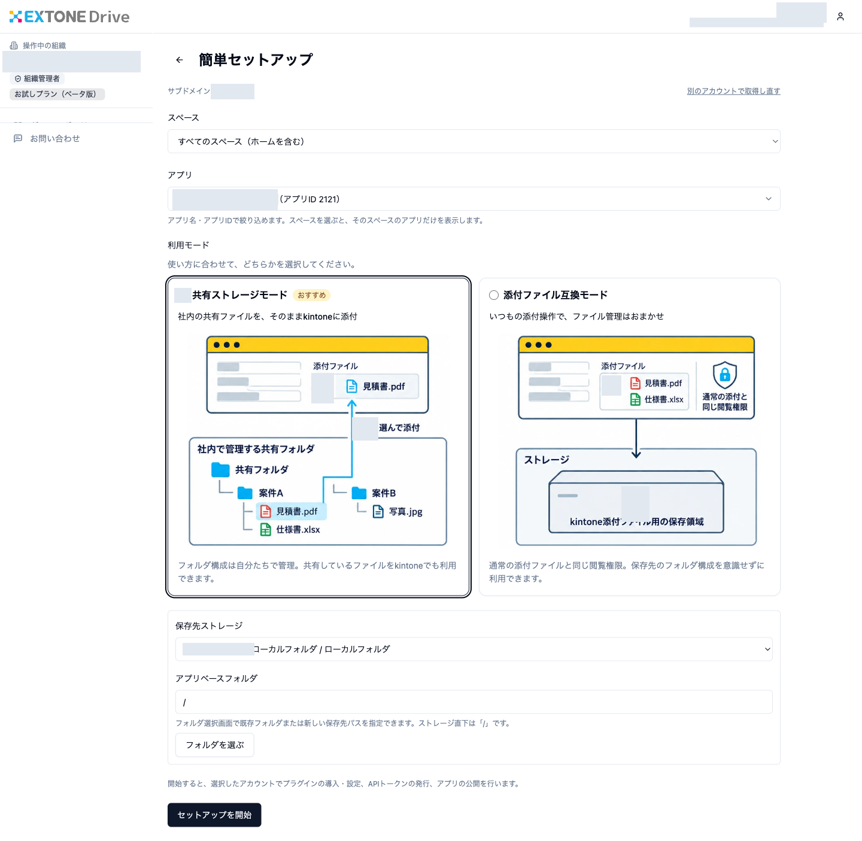
Task: Click the shield lock icon in illustration
Action: (x=724, y=375)
